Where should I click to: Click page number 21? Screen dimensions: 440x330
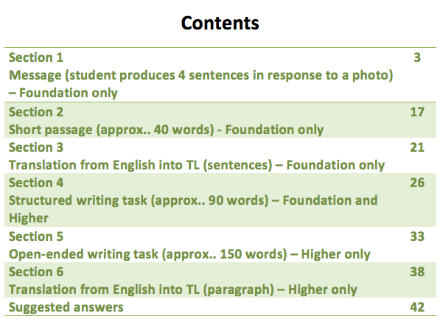pos(417,147)
